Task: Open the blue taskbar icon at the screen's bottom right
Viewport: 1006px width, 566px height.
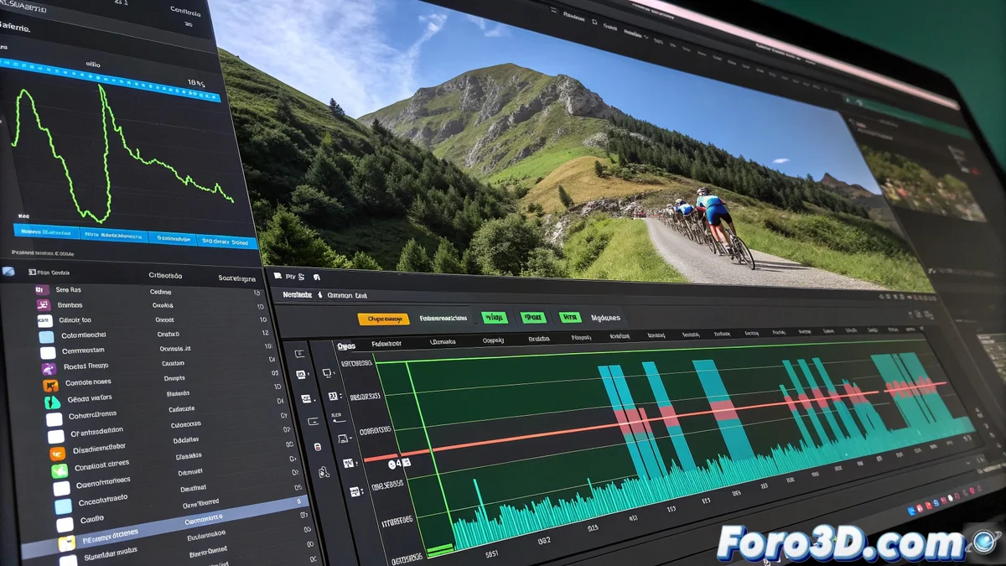Action: 912,511
